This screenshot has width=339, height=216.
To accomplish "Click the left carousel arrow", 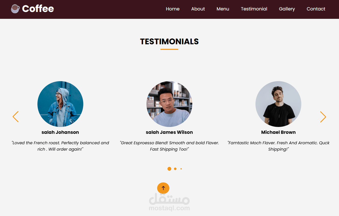I will tap(16, 117).
